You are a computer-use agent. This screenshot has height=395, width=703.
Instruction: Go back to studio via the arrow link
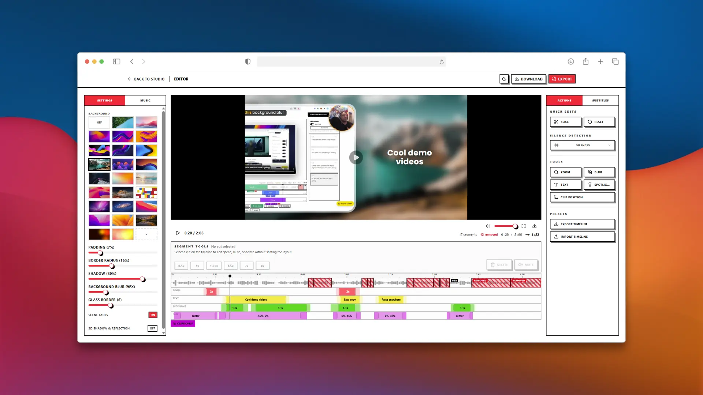click(146, 79)
